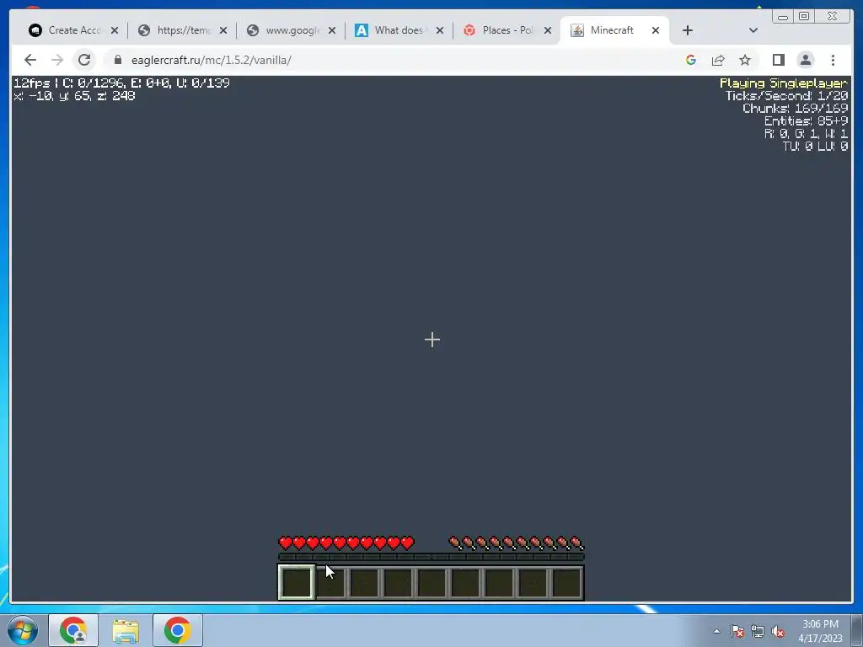Click the first red health heart
863x647 pixels.
point(285,543)
